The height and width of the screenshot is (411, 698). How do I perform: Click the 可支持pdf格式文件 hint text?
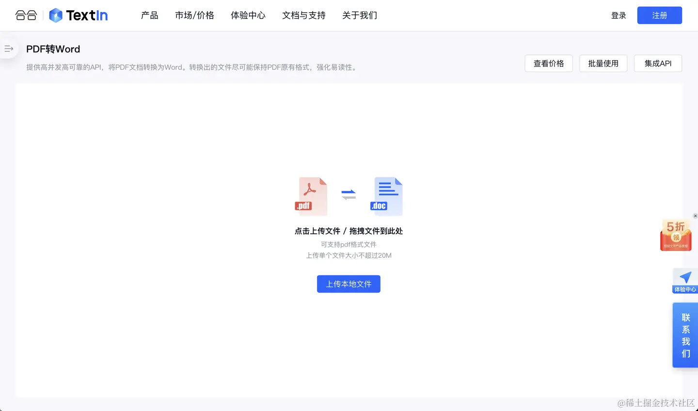pos(349,244)
